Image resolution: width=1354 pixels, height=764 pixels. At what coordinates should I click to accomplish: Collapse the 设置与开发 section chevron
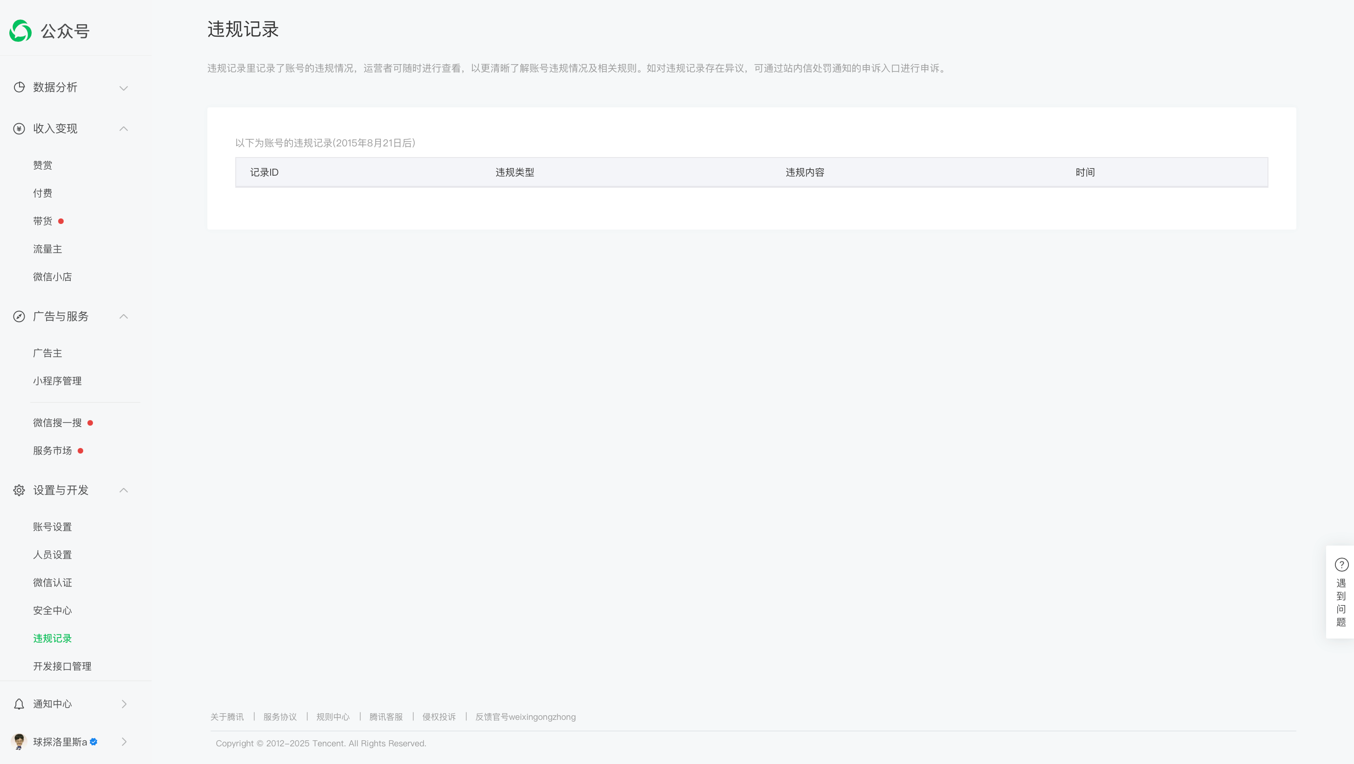click(124, 490)
